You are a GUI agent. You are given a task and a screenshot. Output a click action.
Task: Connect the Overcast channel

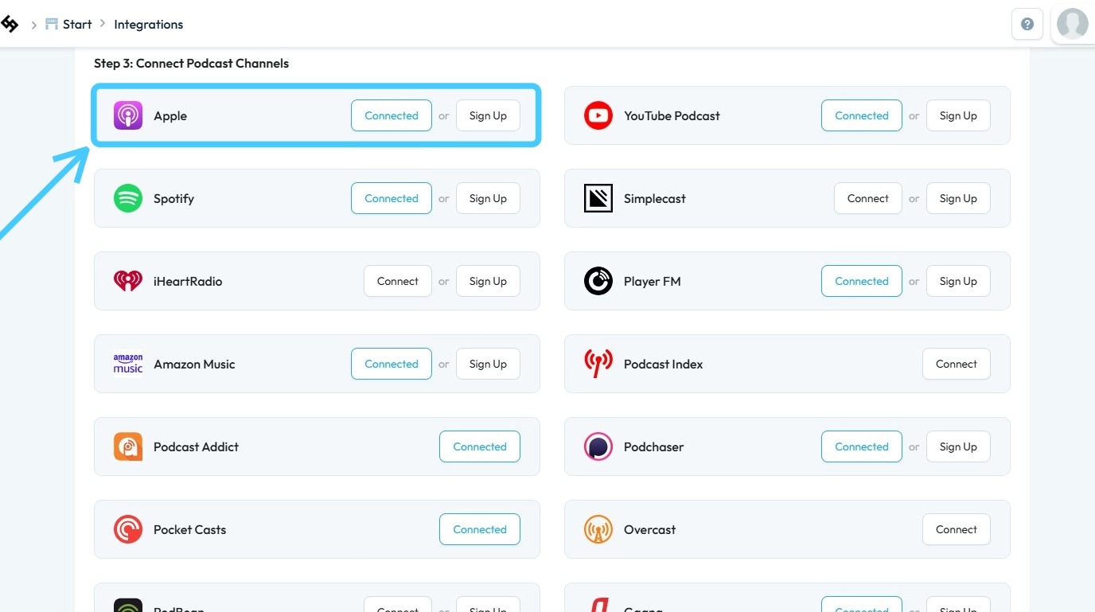coord(956,529)
